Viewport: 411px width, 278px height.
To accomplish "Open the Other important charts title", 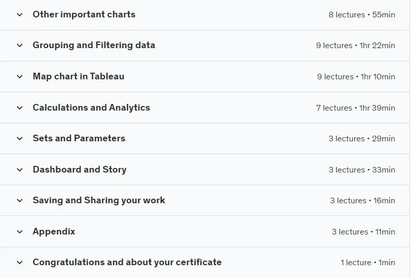I will (x=84, y=14).
